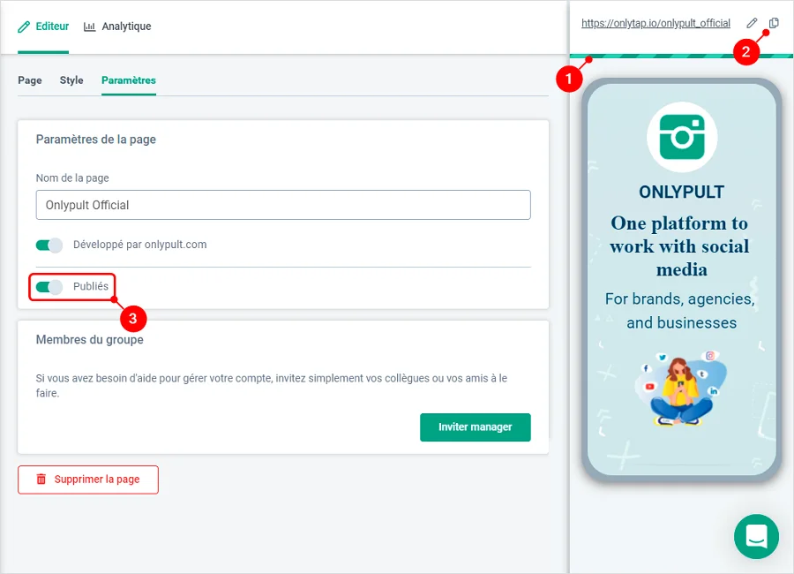Toggle the Publiés switch

pyautogui.click(x=49, y=287)
